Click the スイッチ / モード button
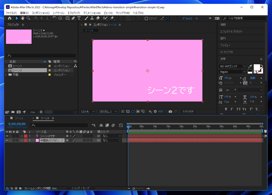Screen dimensions: 272x195 coord(81,188)
